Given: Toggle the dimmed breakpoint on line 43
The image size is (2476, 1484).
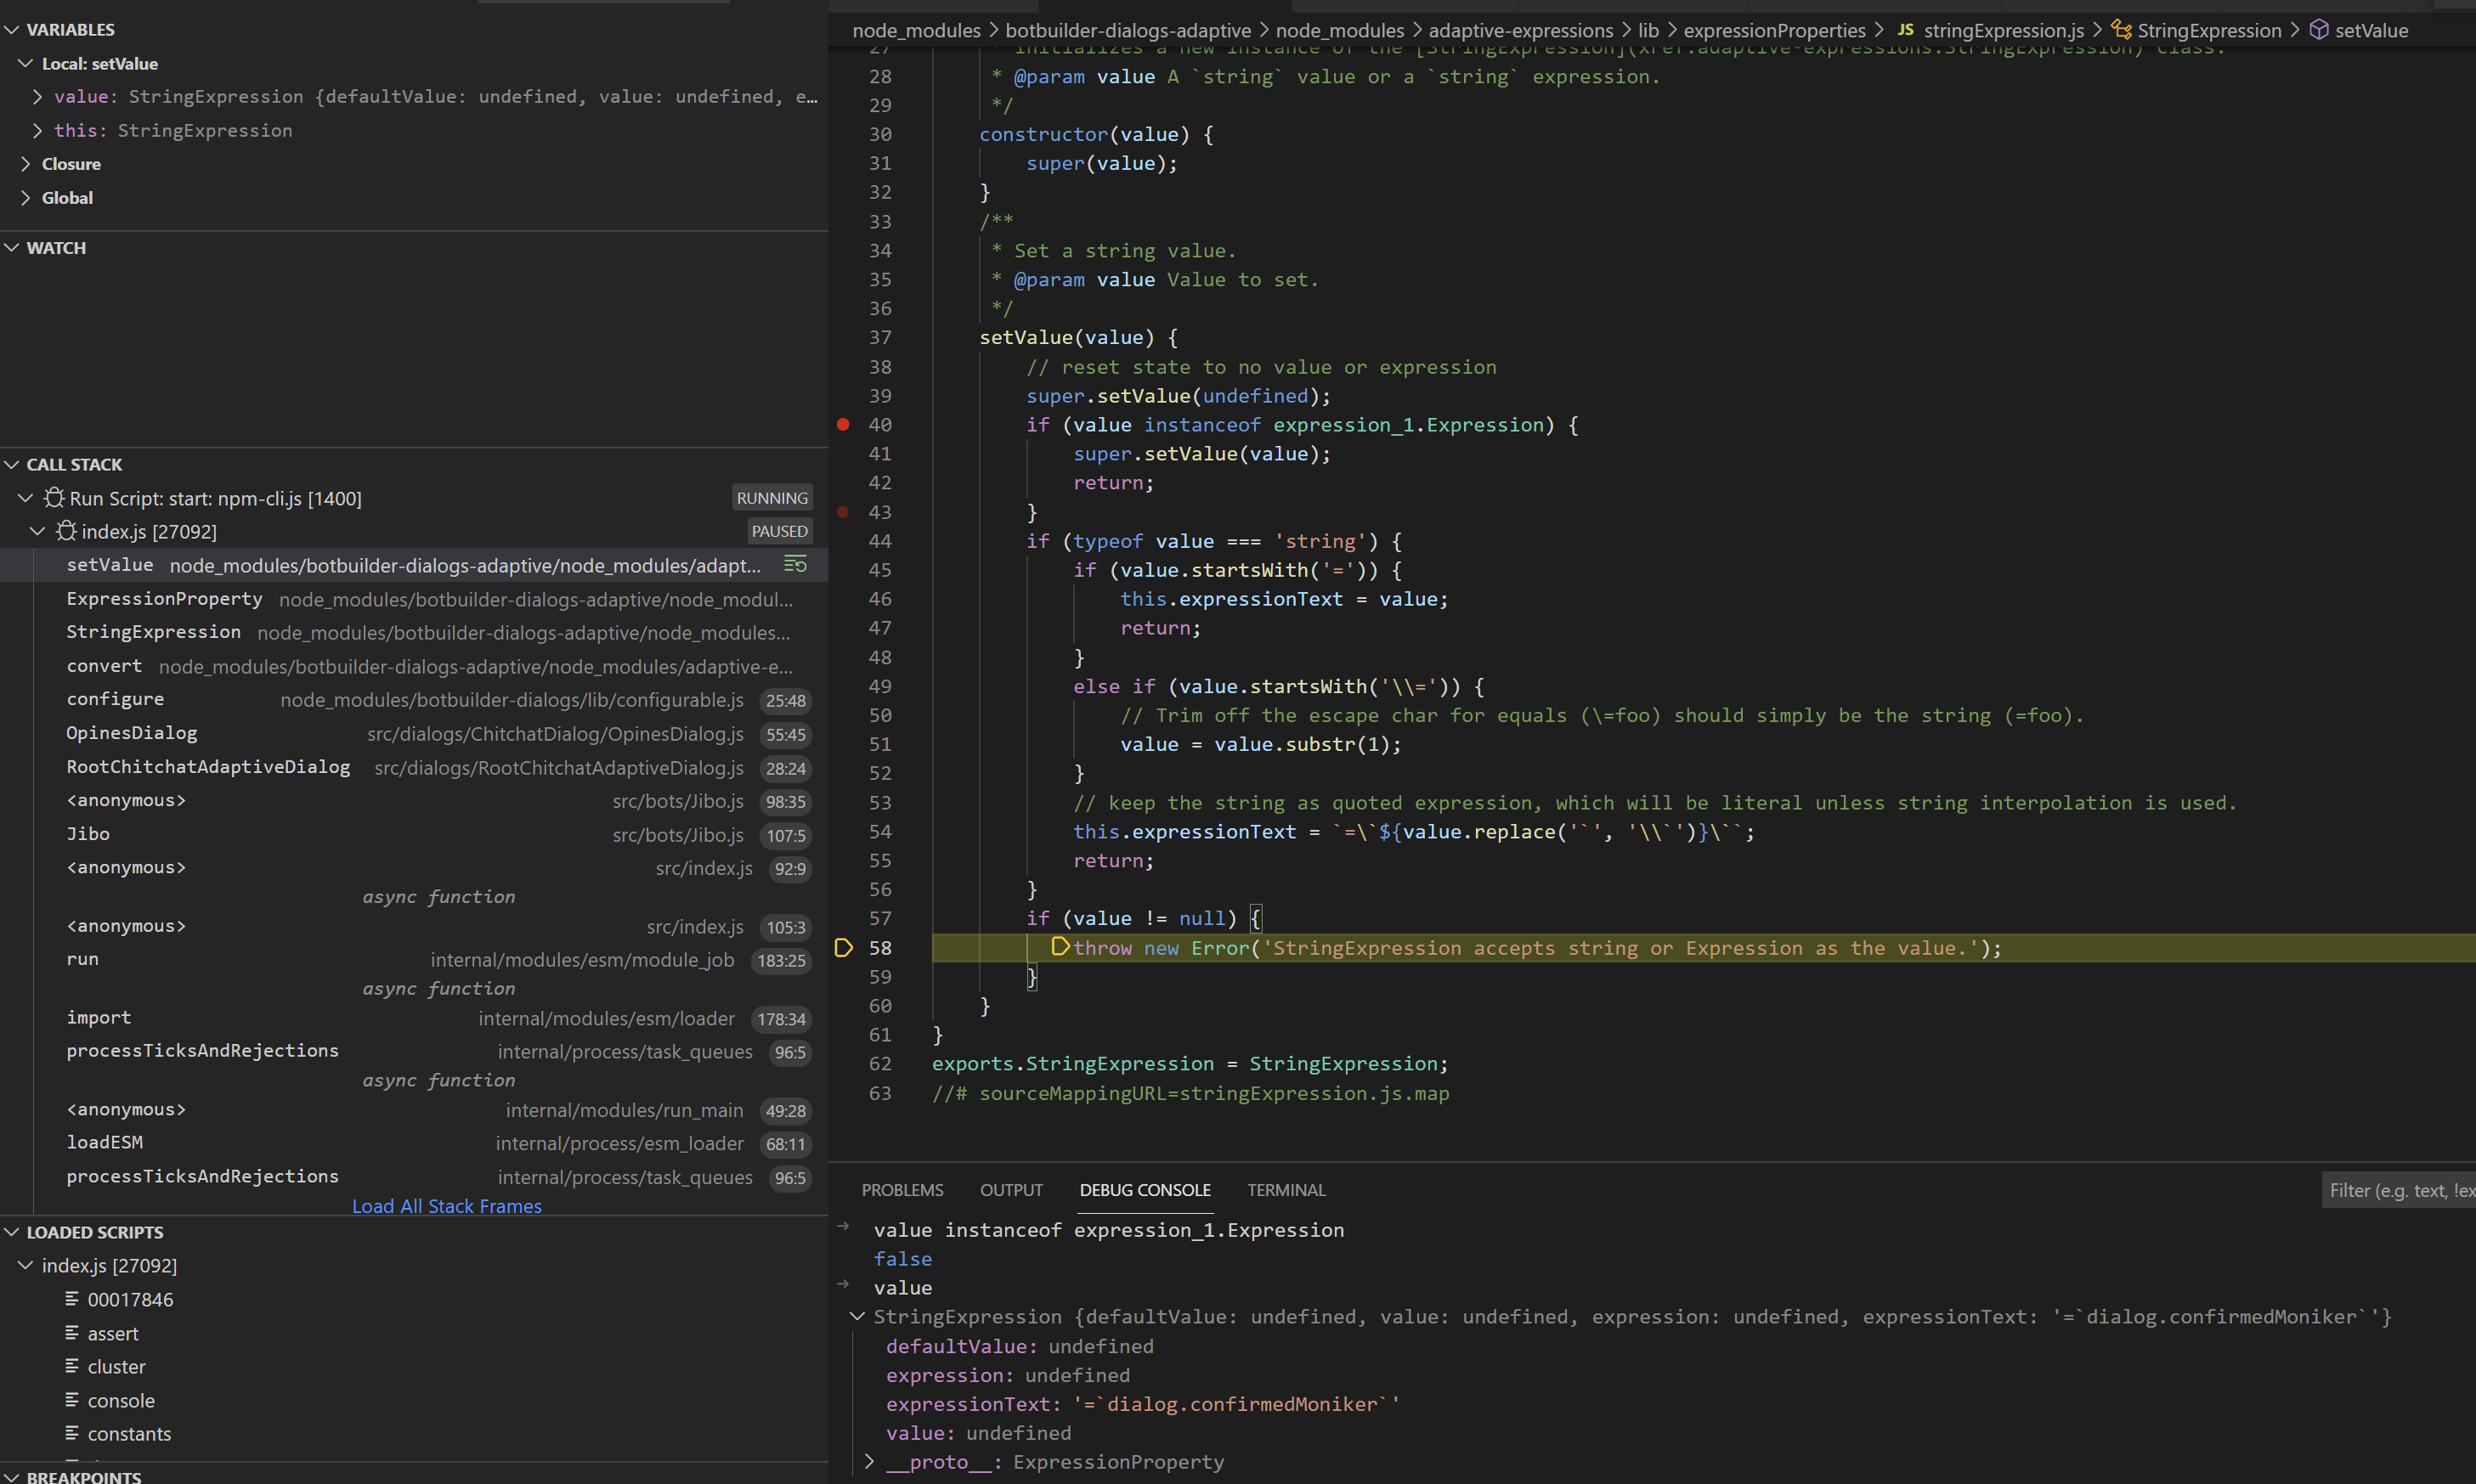Looking at the screenshot, I should click(x=843, y=512).
